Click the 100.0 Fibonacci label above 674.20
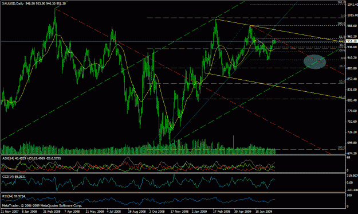 341,147
